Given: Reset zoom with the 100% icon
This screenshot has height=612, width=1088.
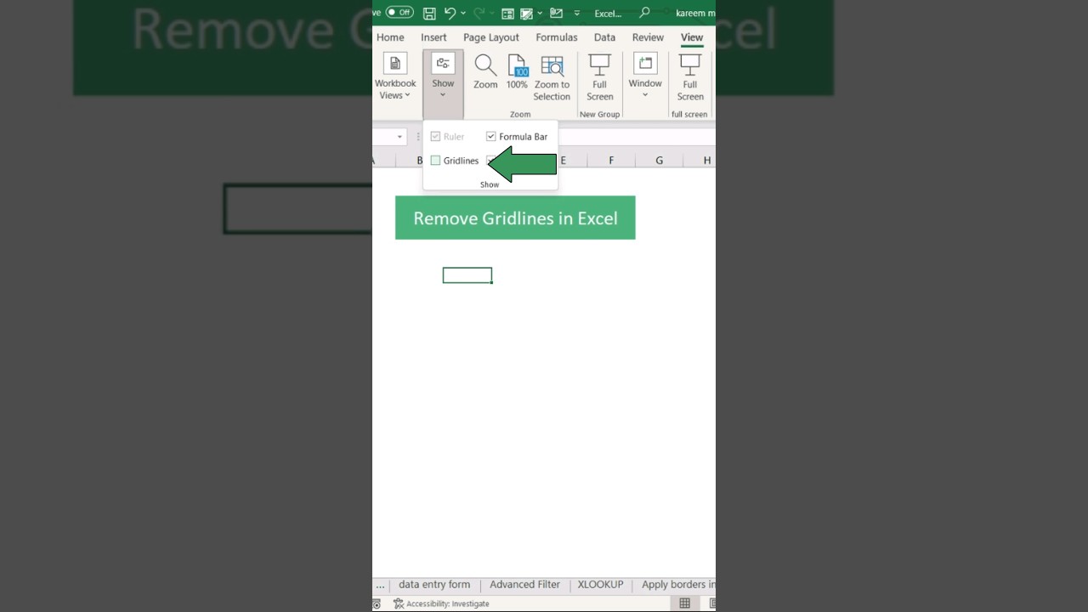Looking at the screenshot, I should point(517,72).
